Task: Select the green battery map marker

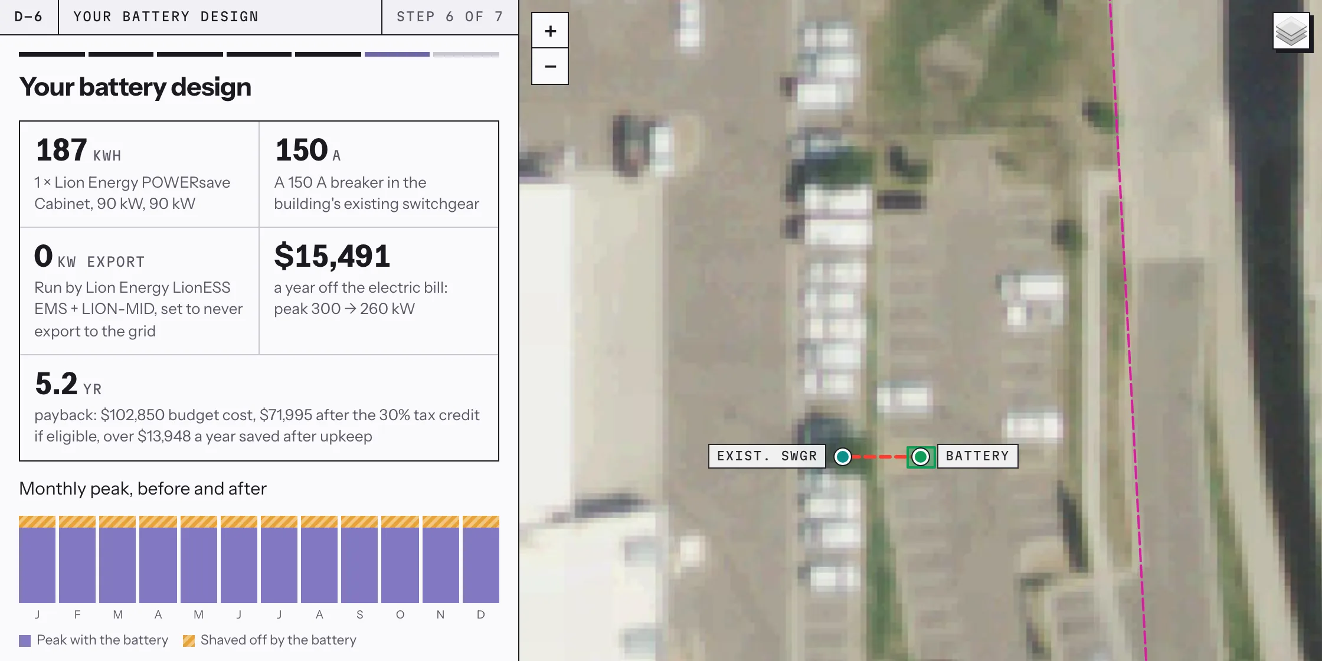Action: [921, 456]
